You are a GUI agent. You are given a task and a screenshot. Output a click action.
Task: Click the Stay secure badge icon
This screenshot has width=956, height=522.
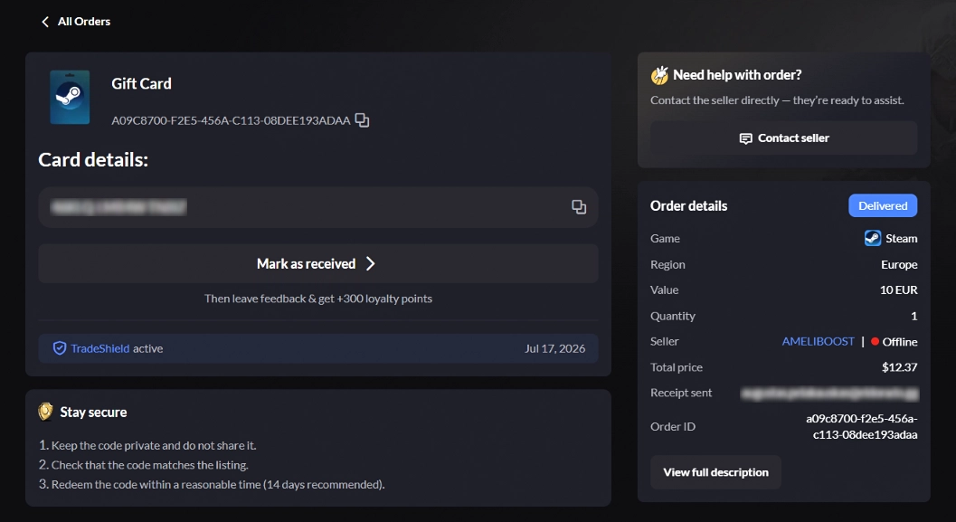tap(46, 413)
